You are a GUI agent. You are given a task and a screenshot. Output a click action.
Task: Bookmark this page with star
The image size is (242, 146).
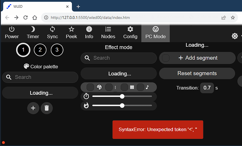point(233,18)
